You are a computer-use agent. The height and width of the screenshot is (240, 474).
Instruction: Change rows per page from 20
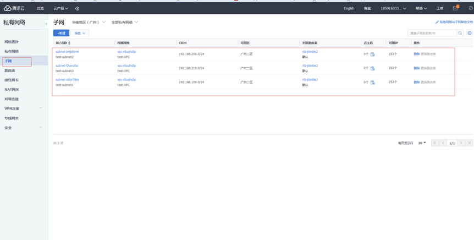(422, 143)
